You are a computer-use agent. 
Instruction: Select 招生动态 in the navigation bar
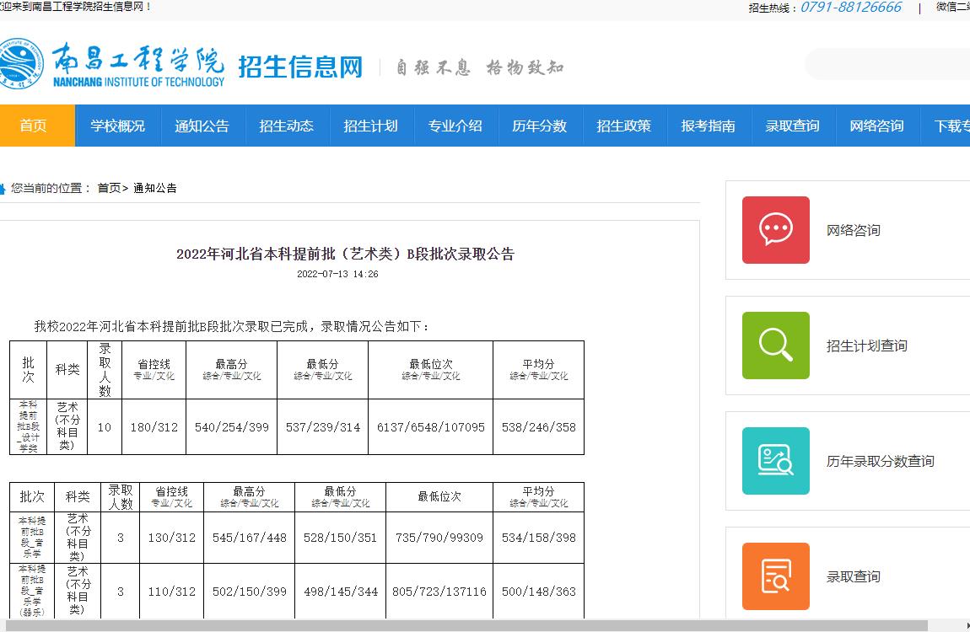click(x=287, y=126)
